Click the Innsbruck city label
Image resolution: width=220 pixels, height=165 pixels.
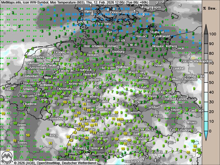point(132,161)
